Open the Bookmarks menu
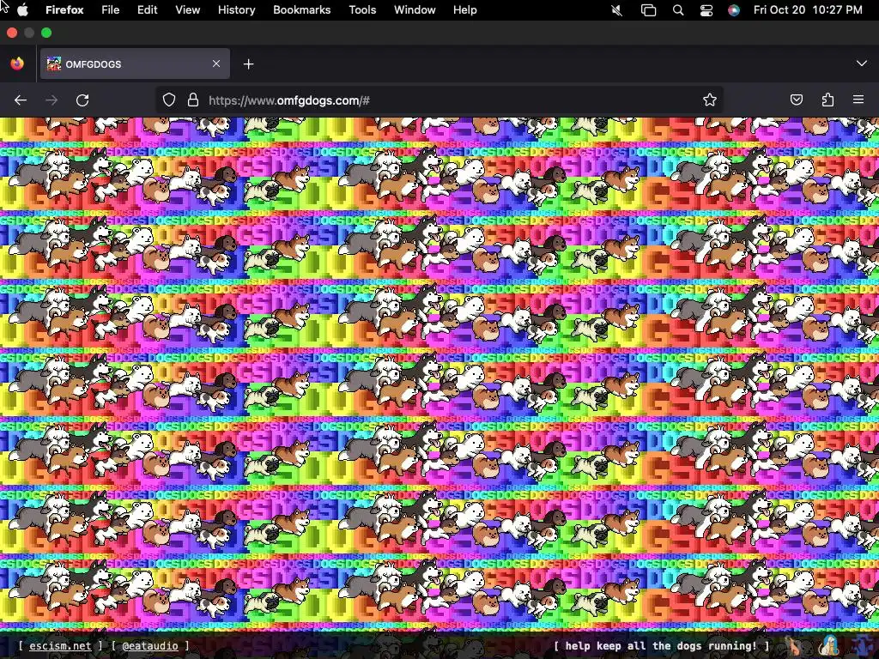This screenshot has height=659, width=879. pos(301,10)
